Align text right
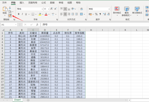149x102 pixels. pyautogui.click(x=69, y=14)
